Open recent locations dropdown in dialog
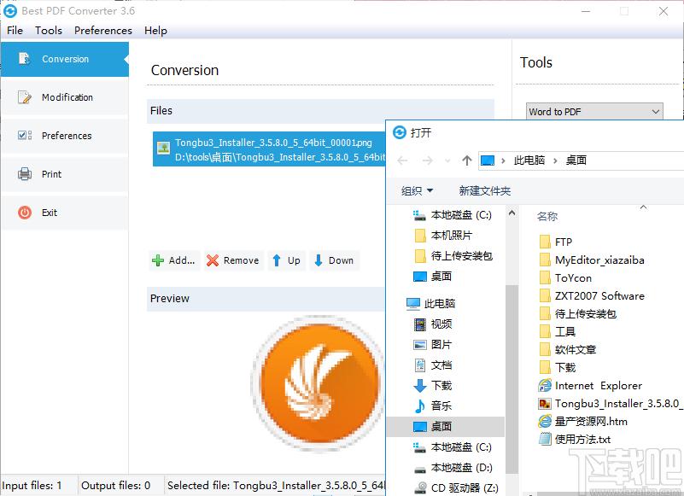This screenshot has width=684, height=496. pos(447,161)
